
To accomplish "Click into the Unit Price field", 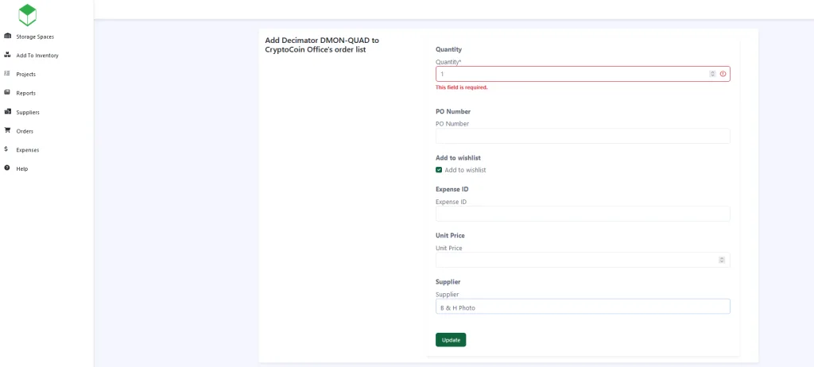I will [x=583, y=260].
